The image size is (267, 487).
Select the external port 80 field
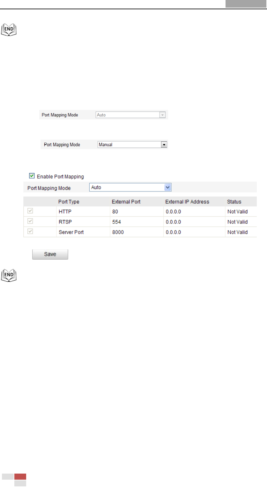137,211
